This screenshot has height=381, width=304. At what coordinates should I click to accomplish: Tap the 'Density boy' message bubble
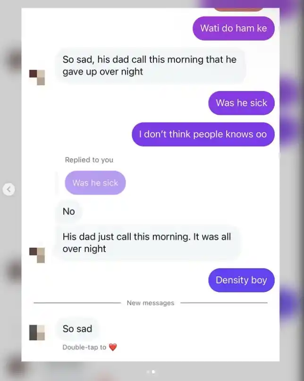(241, 280)
